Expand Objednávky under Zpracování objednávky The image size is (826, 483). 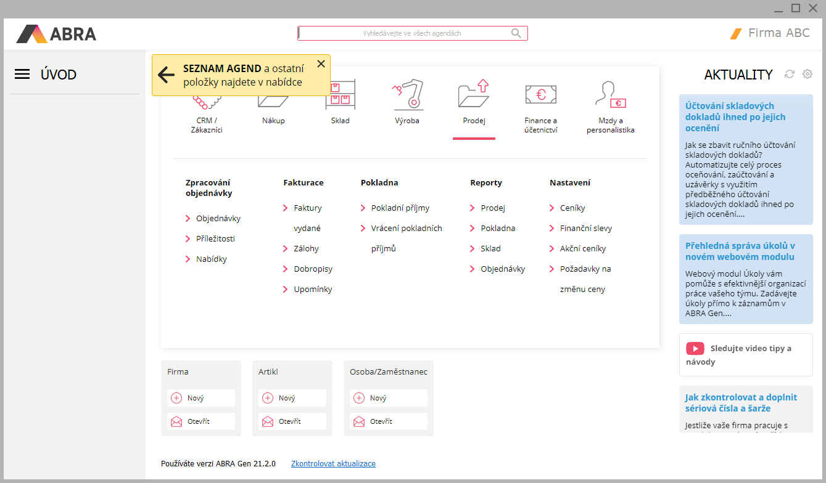[218, 218]
